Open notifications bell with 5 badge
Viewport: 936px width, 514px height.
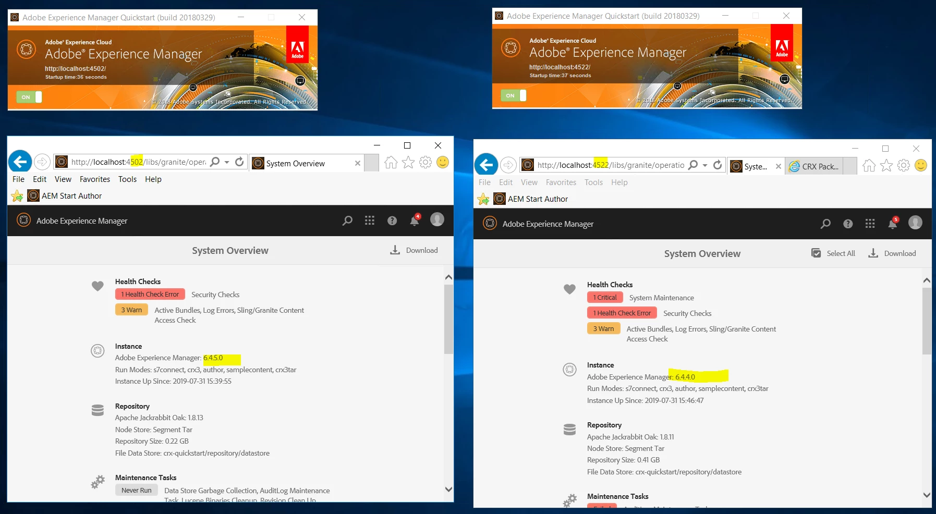click(x=893, y=223)
